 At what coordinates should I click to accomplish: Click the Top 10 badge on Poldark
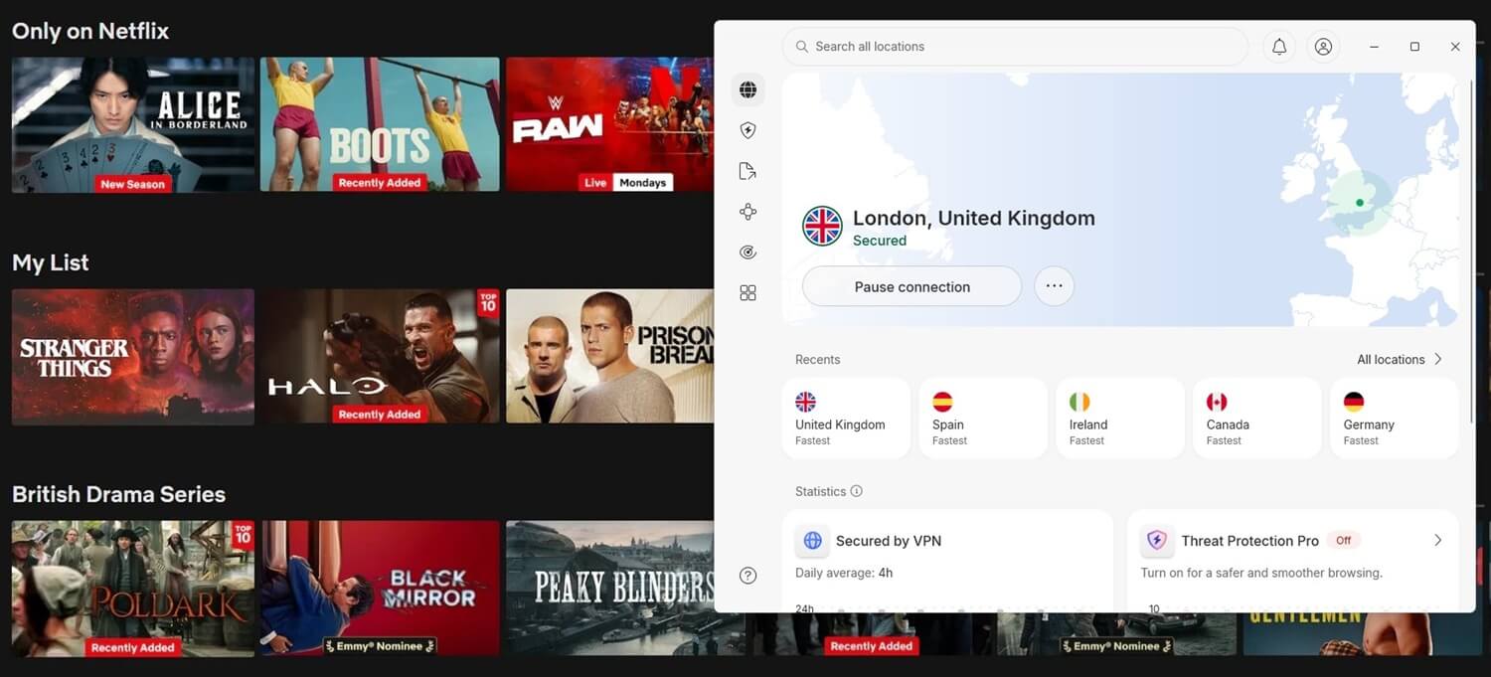tap(243, 534)
